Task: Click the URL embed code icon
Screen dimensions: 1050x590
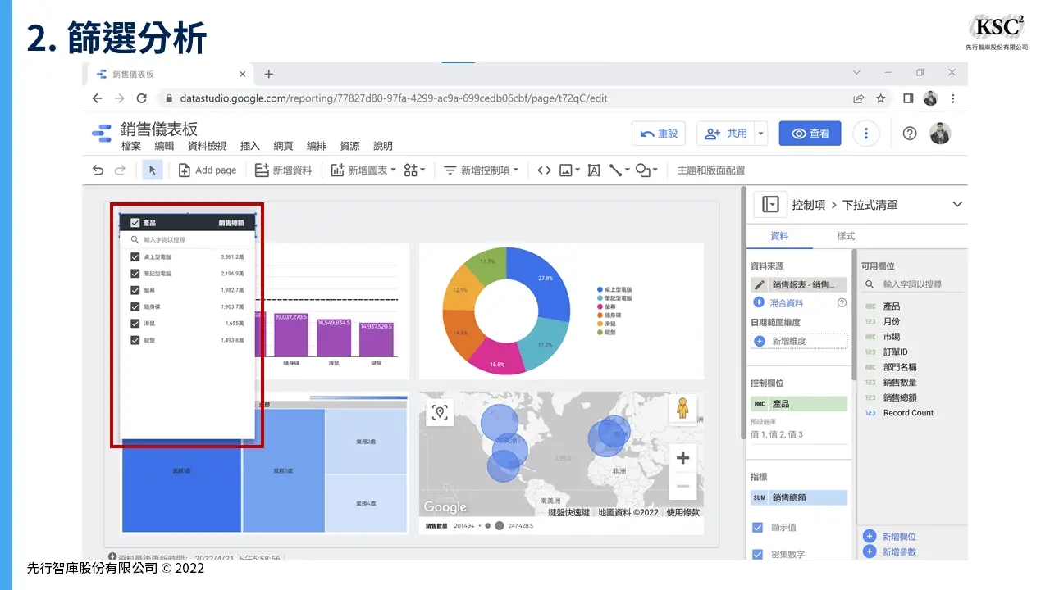Action: tap(544, 170)
